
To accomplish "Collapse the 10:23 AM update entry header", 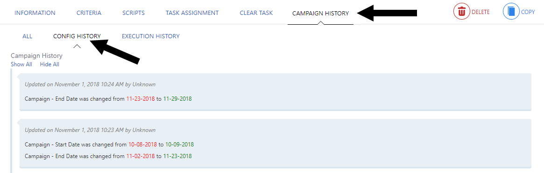I will [90, 130].
